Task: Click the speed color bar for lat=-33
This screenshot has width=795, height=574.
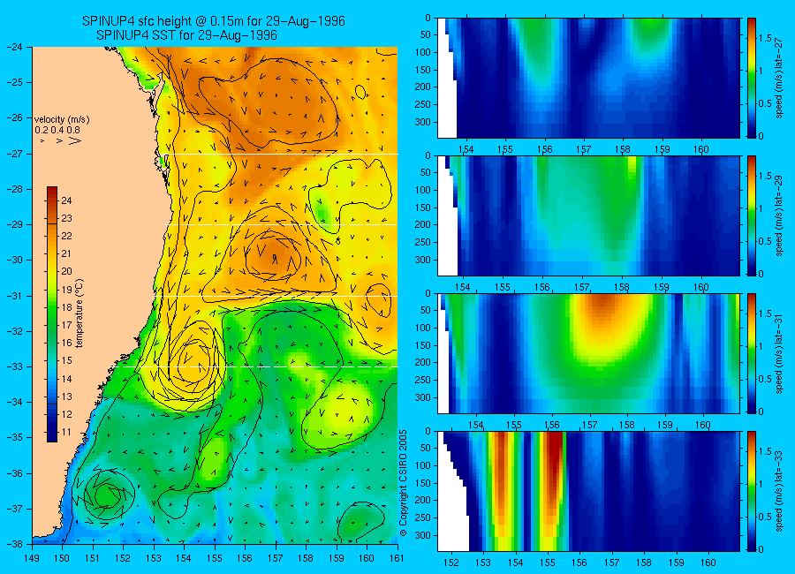Action: (752, 491)
